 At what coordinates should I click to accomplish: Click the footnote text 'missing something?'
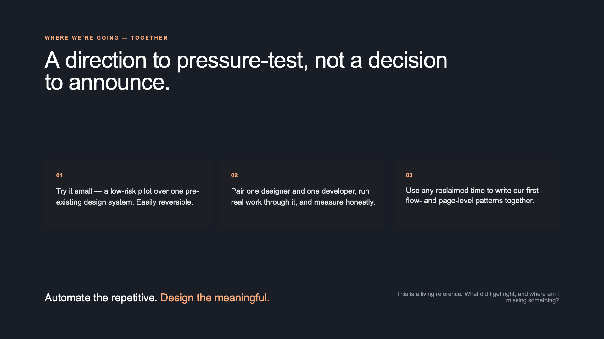click(532, 300)
